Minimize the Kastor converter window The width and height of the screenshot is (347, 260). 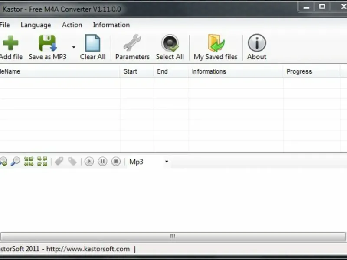306,7
